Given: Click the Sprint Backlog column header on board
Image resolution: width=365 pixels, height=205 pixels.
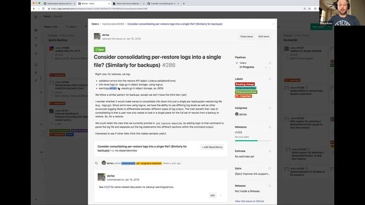Looking at the screenshot, I should pos(58,40).
